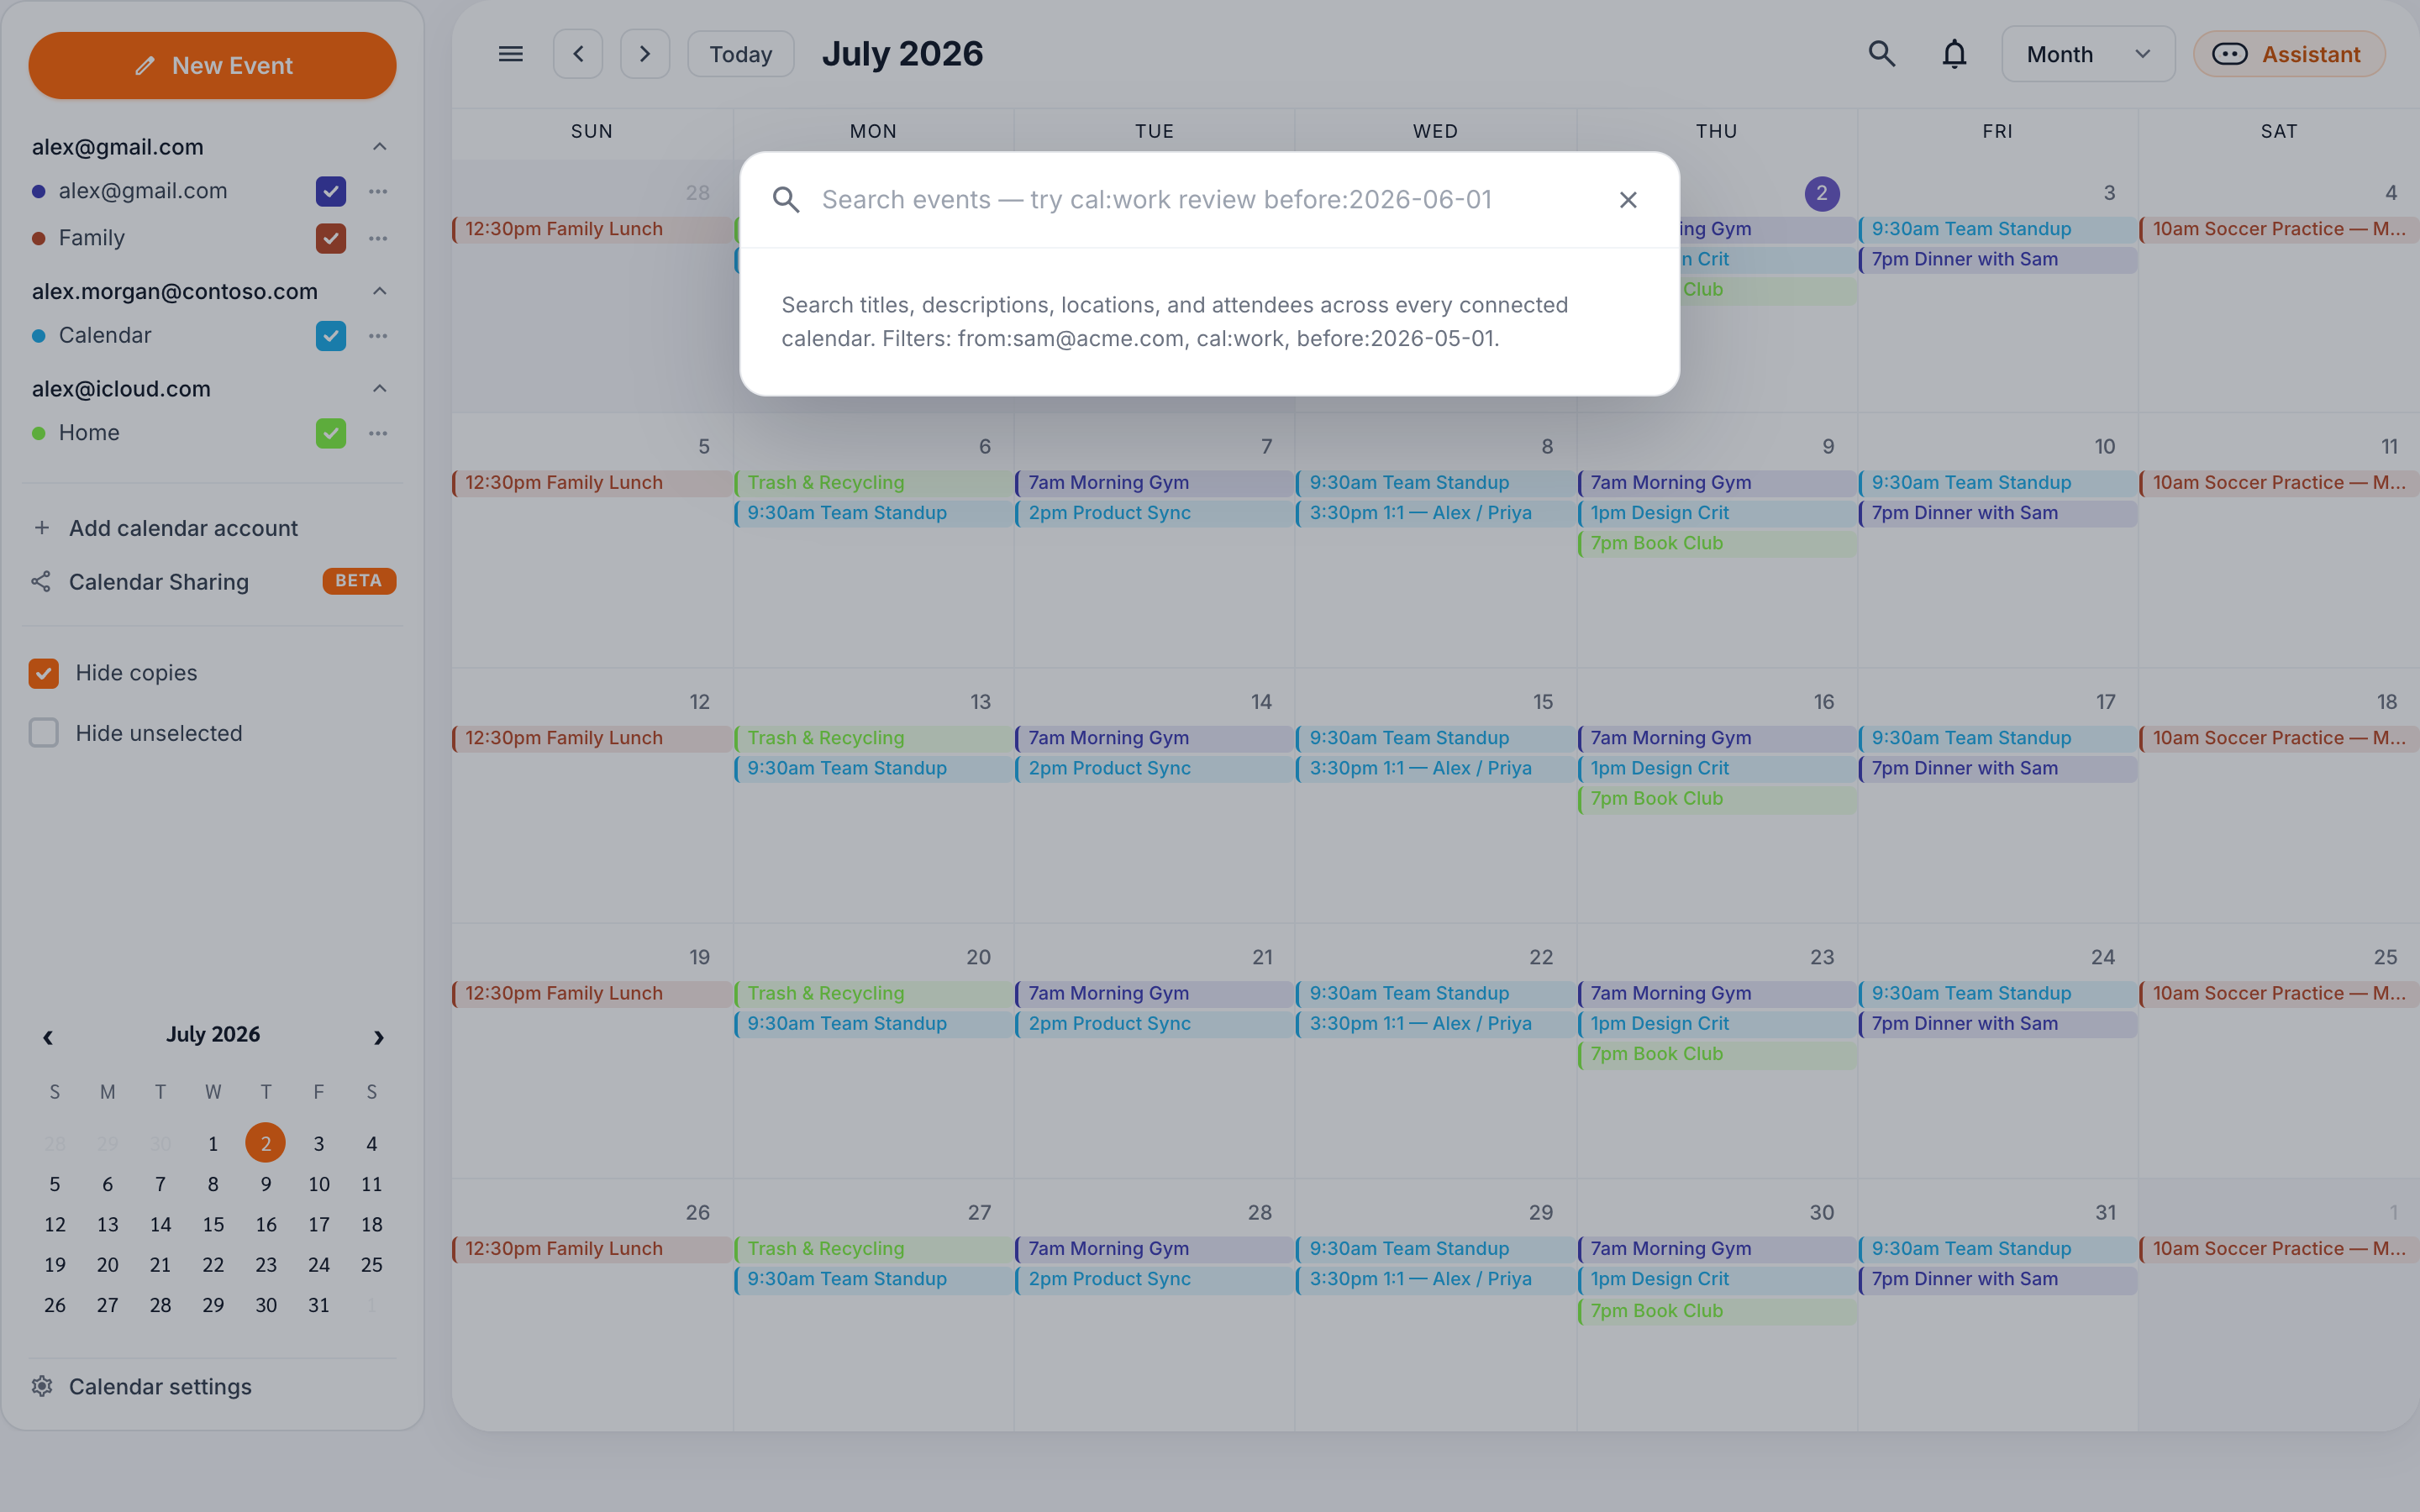Uncheck Hide copies

tap(44, 673)
